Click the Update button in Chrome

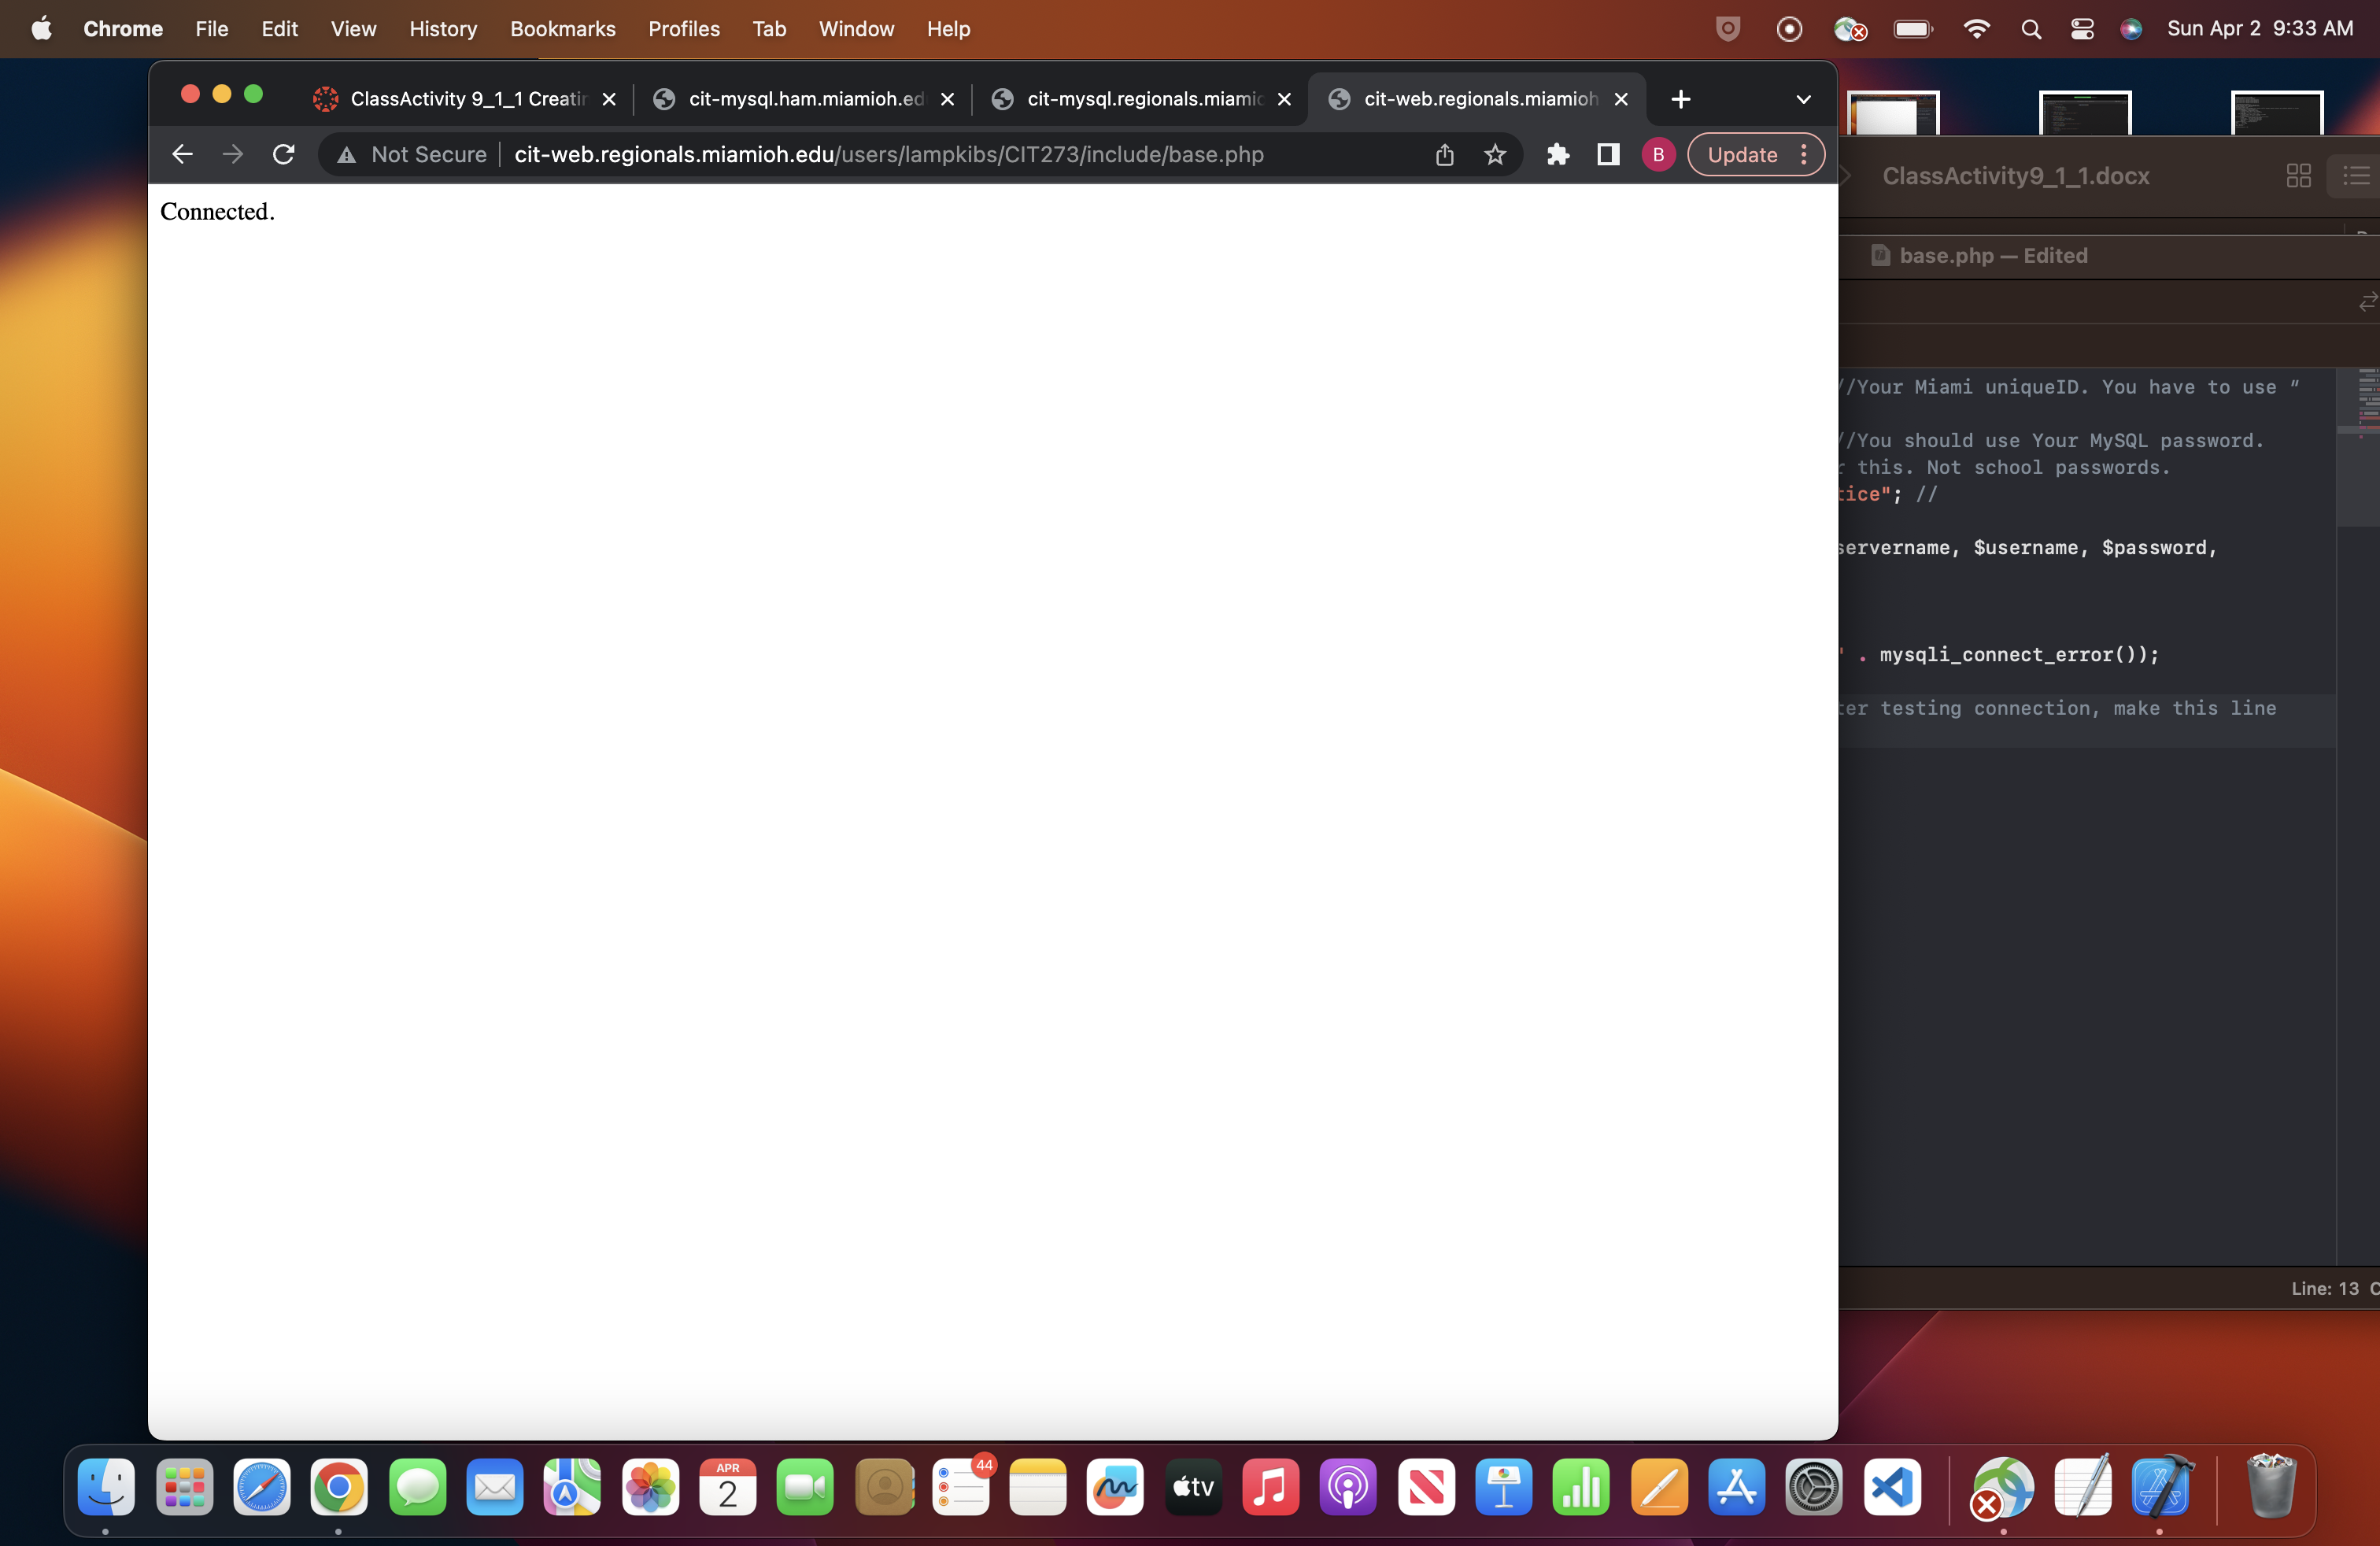1742,154
